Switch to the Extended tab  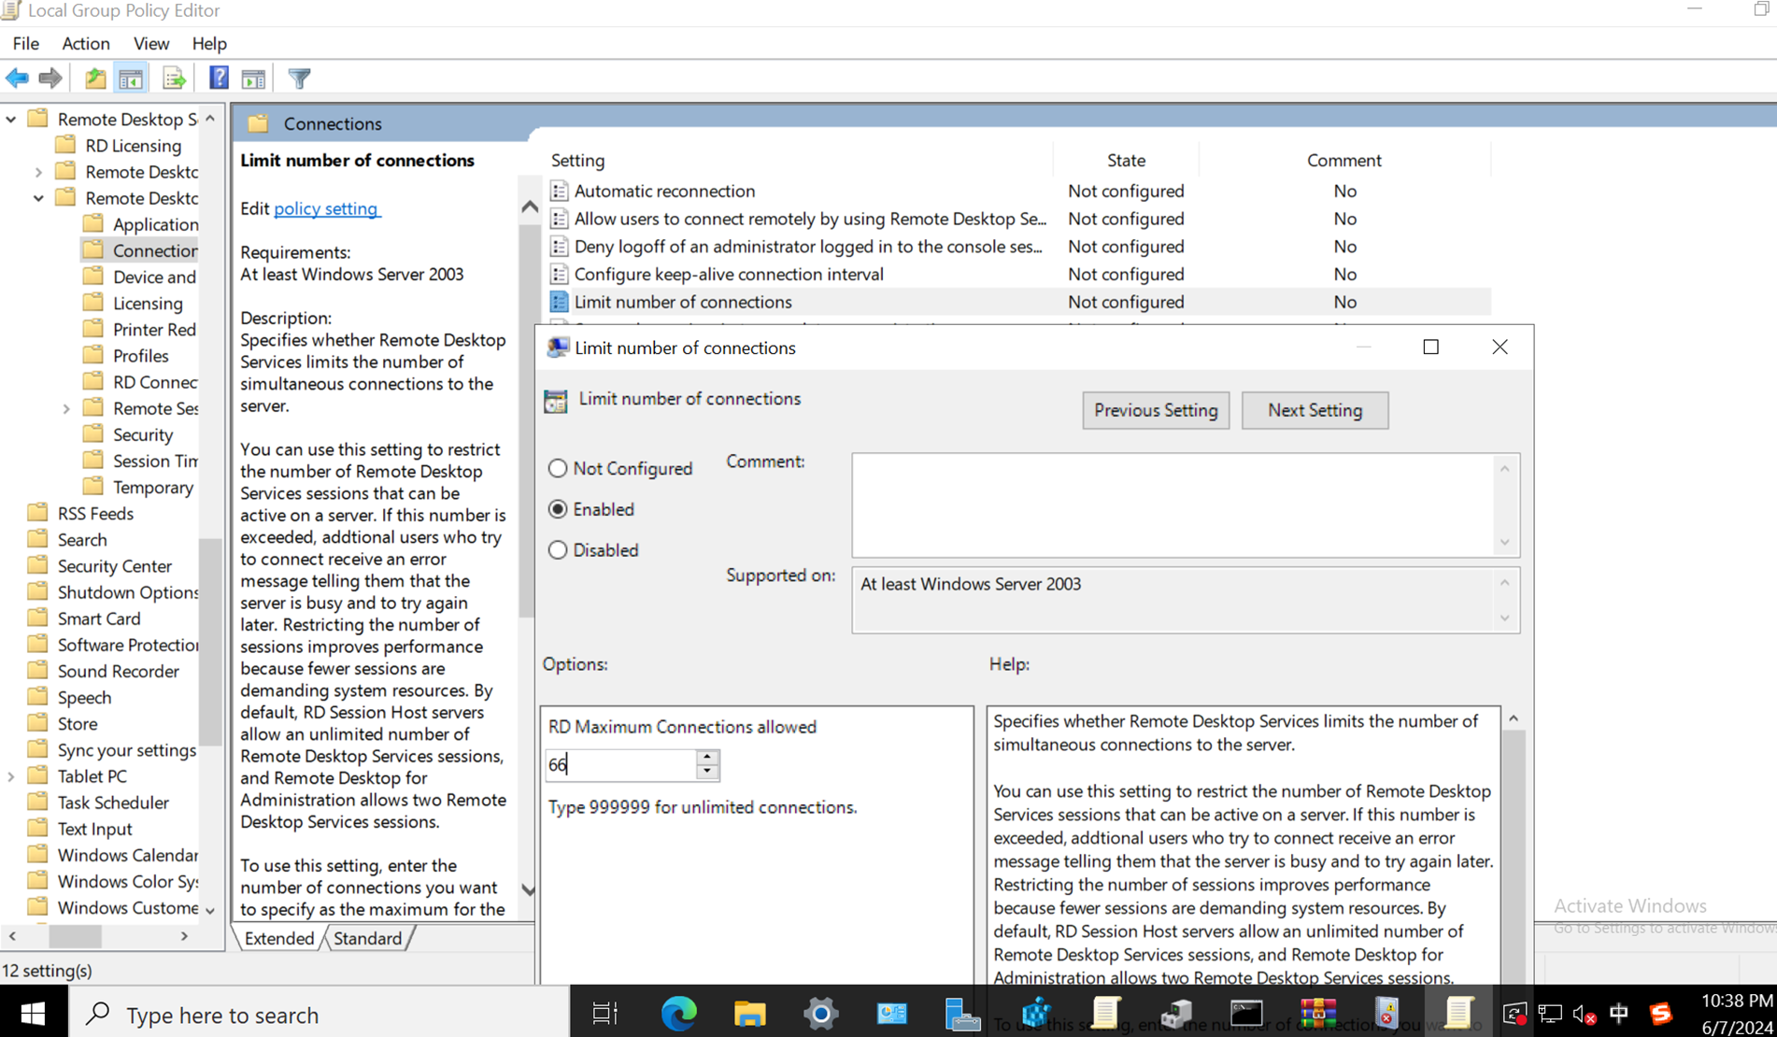coord(278,938)
